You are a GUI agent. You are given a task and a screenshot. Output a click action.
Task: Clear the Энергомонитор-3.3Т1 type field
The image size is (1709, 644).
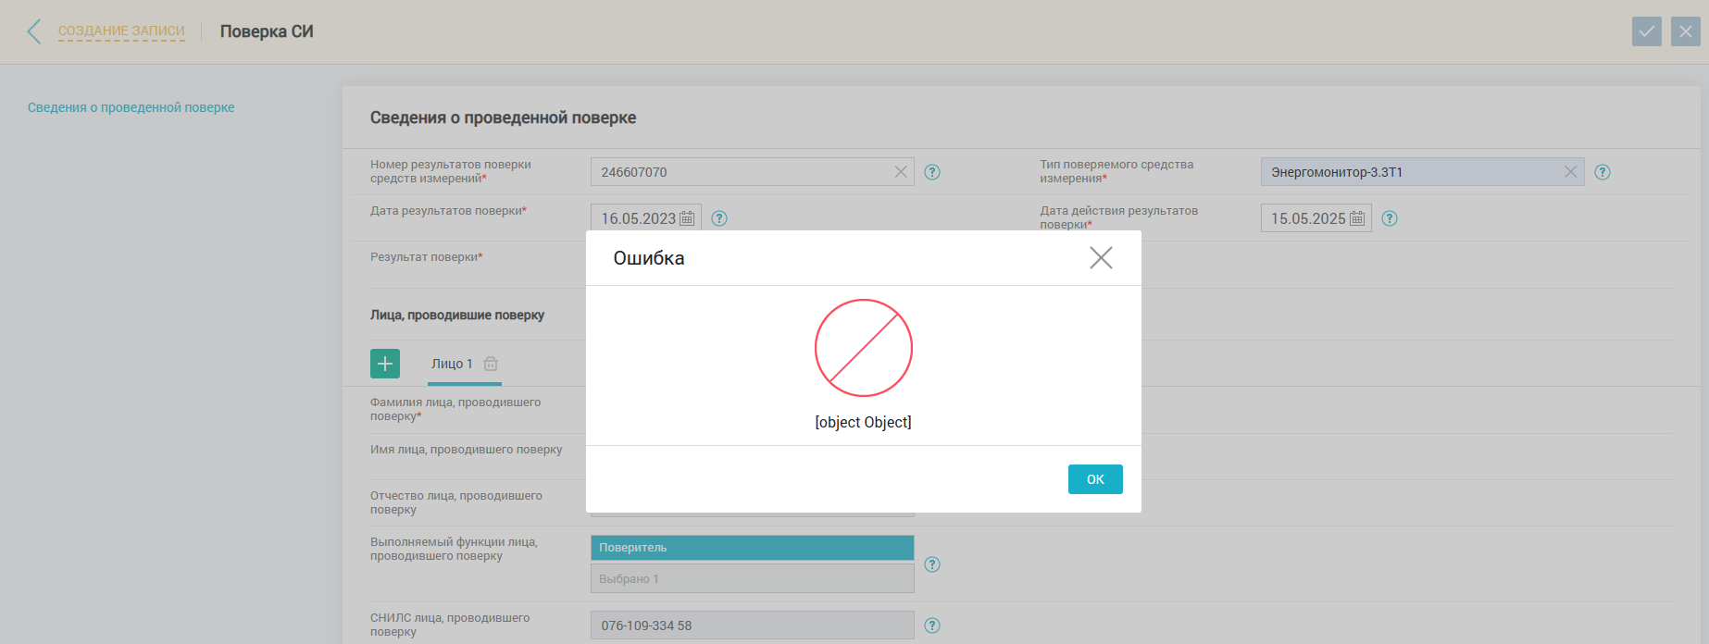[1570, 172]
